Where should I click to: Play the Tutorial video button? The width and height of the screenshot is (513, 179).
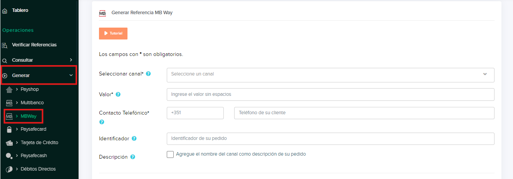[x=113, y=33]
